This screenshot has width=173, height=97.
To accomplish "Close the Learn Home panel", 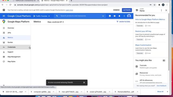I will 166,10.
